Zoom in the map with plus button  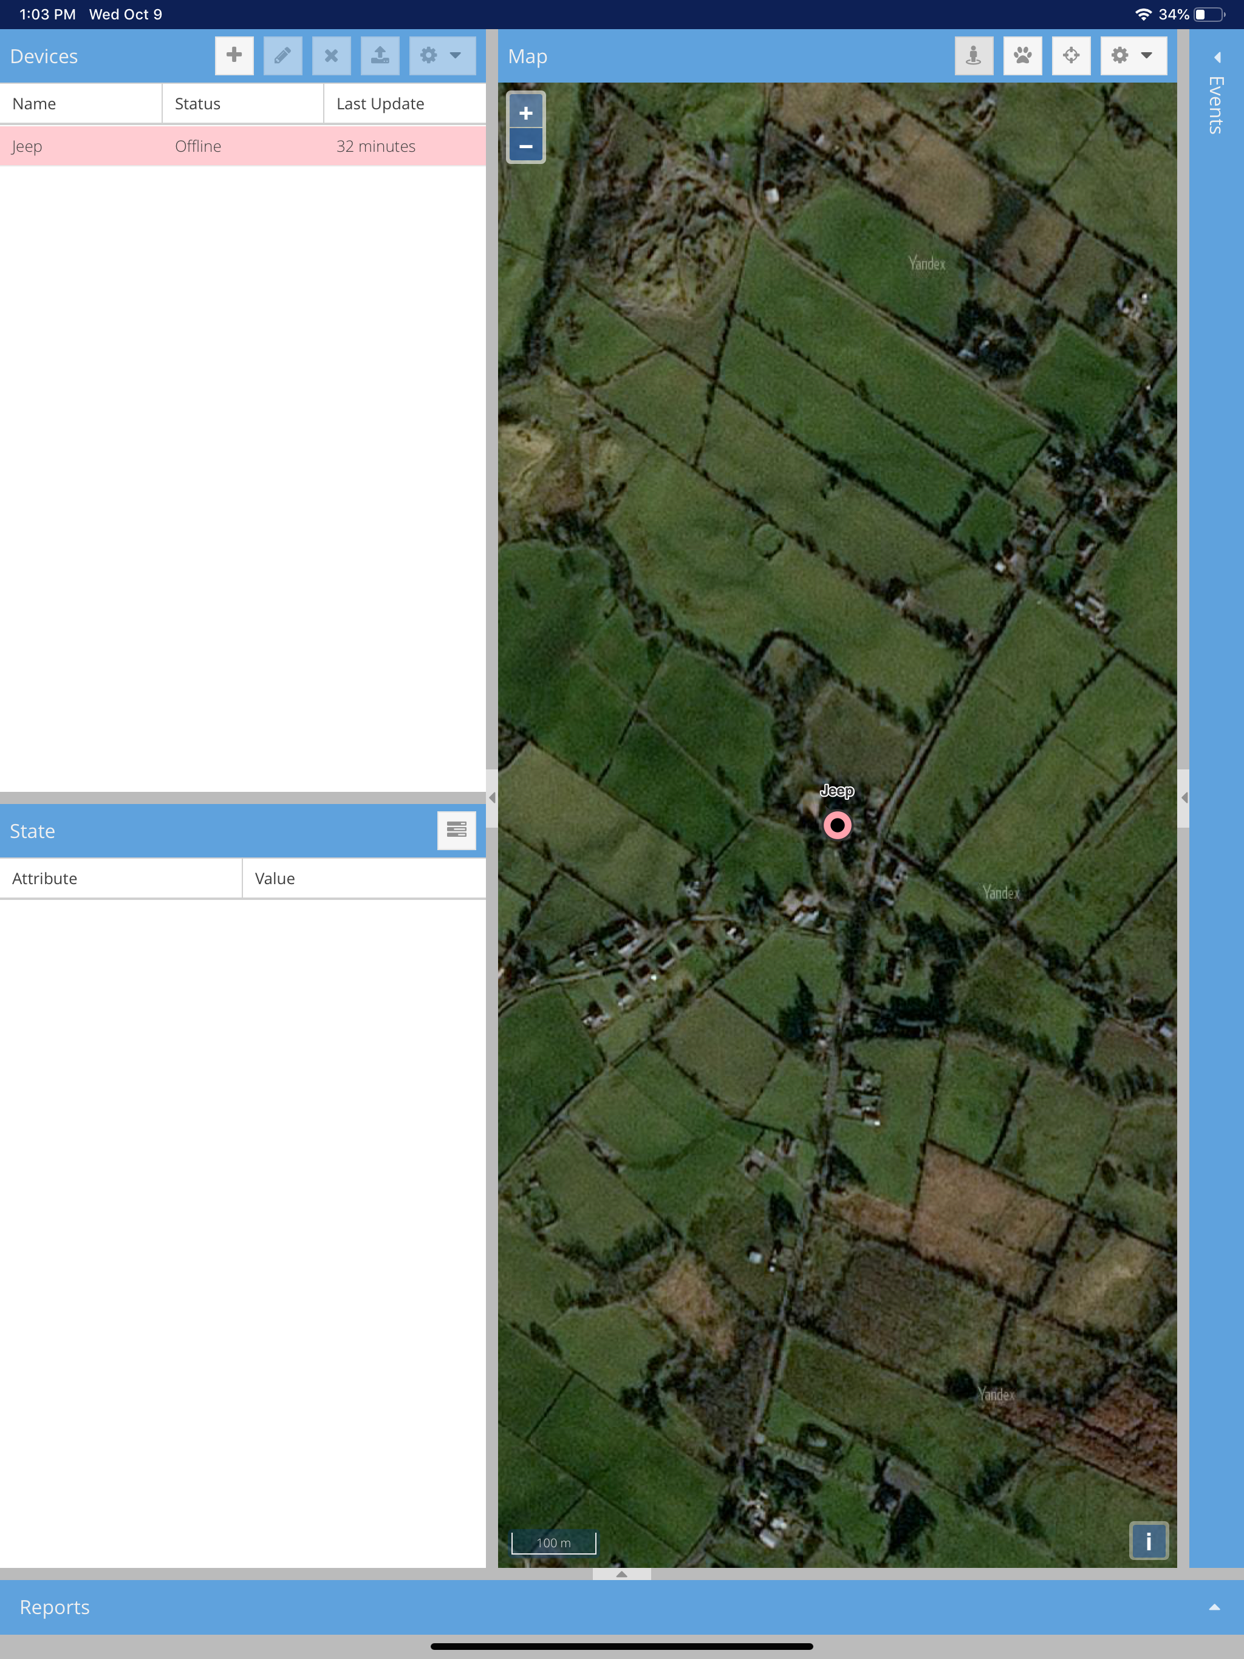526,112
